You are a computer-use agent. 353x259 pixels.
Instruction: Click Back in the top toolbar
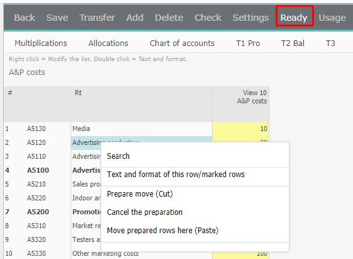coord(25,18)
